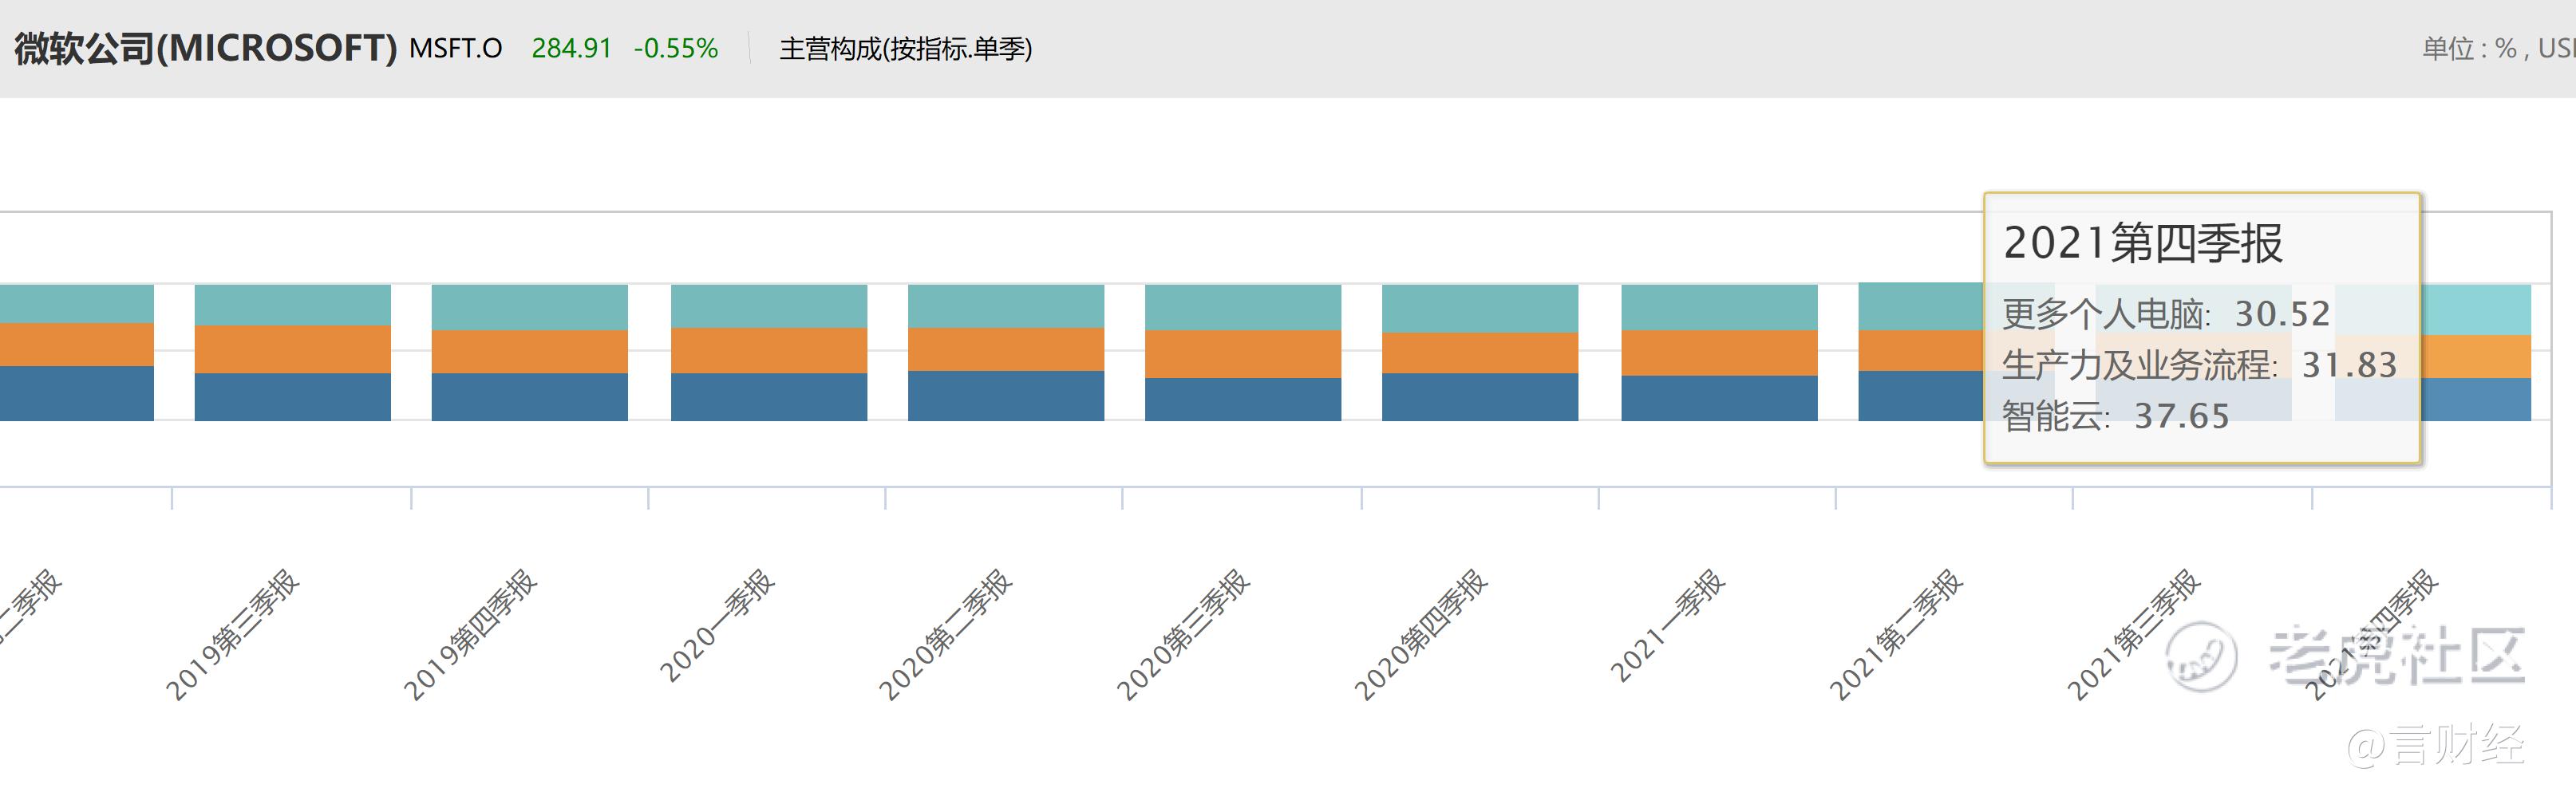Viewport: 2576px width, 804px height.
Task: Select the 2019第四季报 orange bar segment
Action: pyautogui.click(x=530, y=352)
